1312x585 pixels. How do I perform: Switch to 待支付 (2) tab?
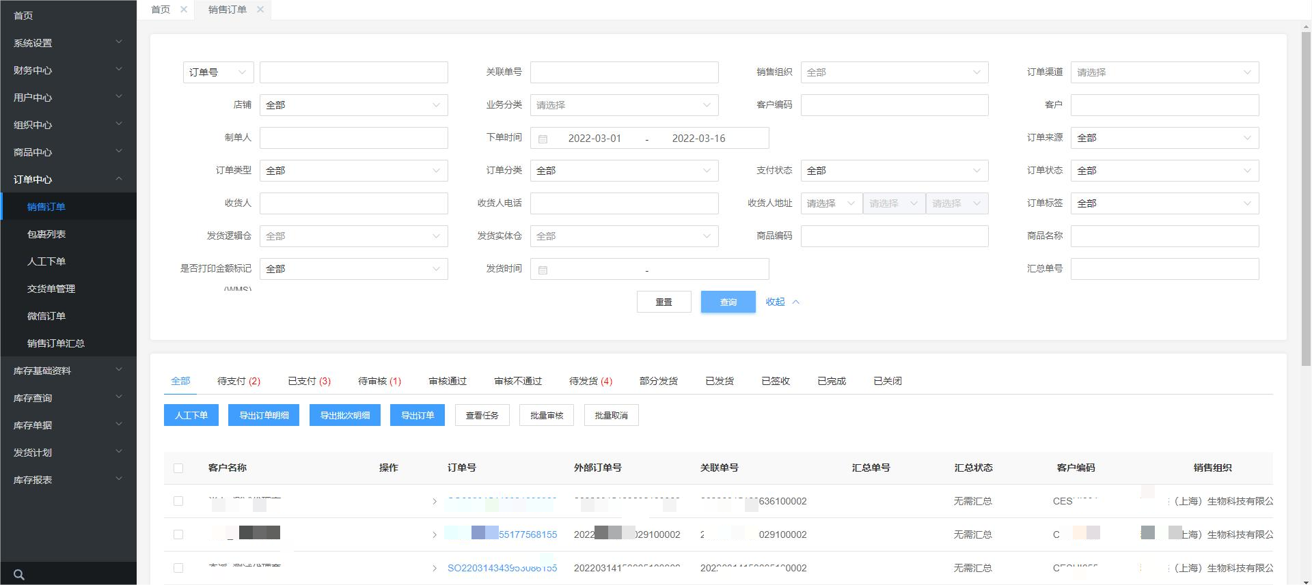pos(238,381)
